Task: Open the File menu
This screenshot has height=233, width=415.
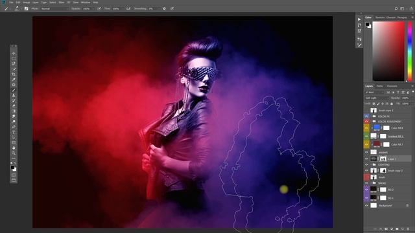Action: 12,3
